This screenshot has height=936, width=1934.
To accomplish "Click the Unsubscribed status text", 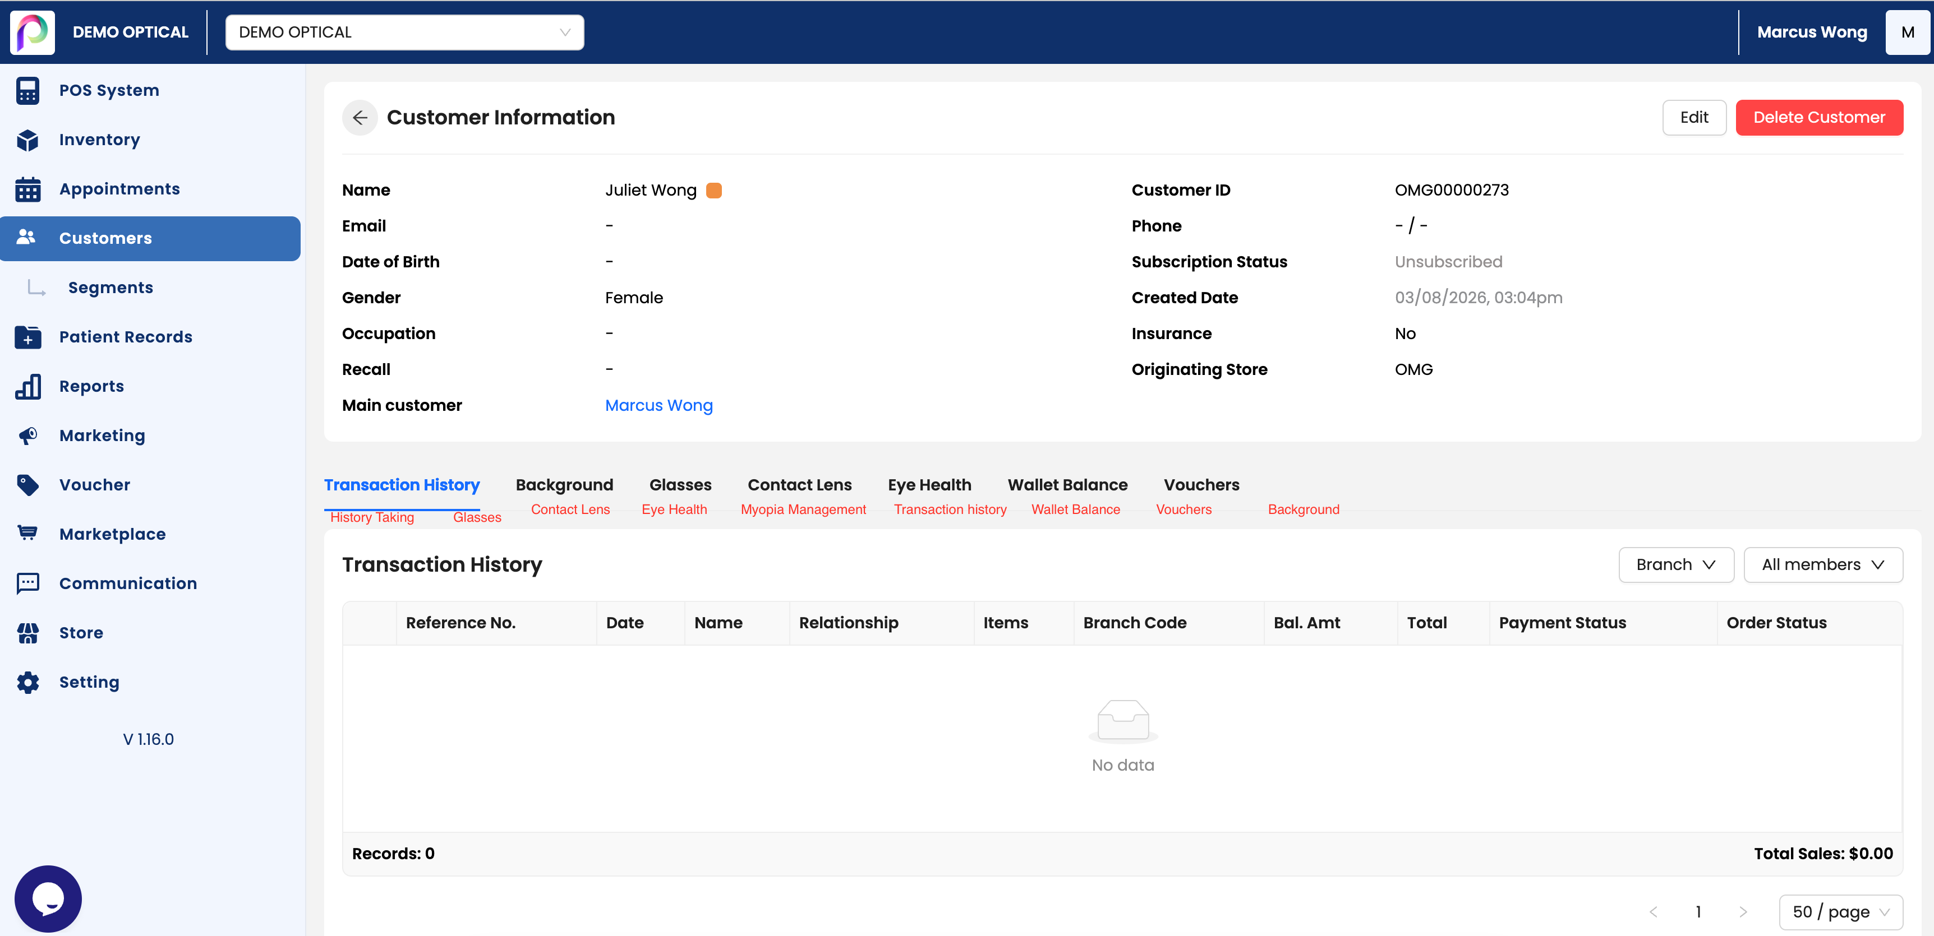I will click(x=1448, y=262).
